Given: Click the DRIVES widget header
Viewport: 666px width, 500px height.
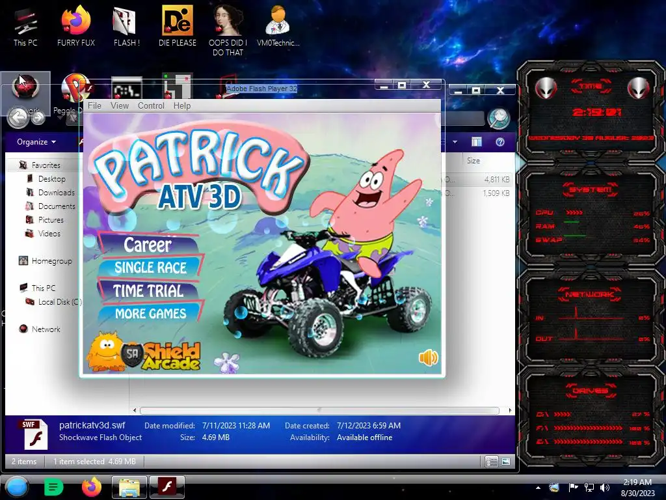Looking at the screenshot, I should coord(591,391).
